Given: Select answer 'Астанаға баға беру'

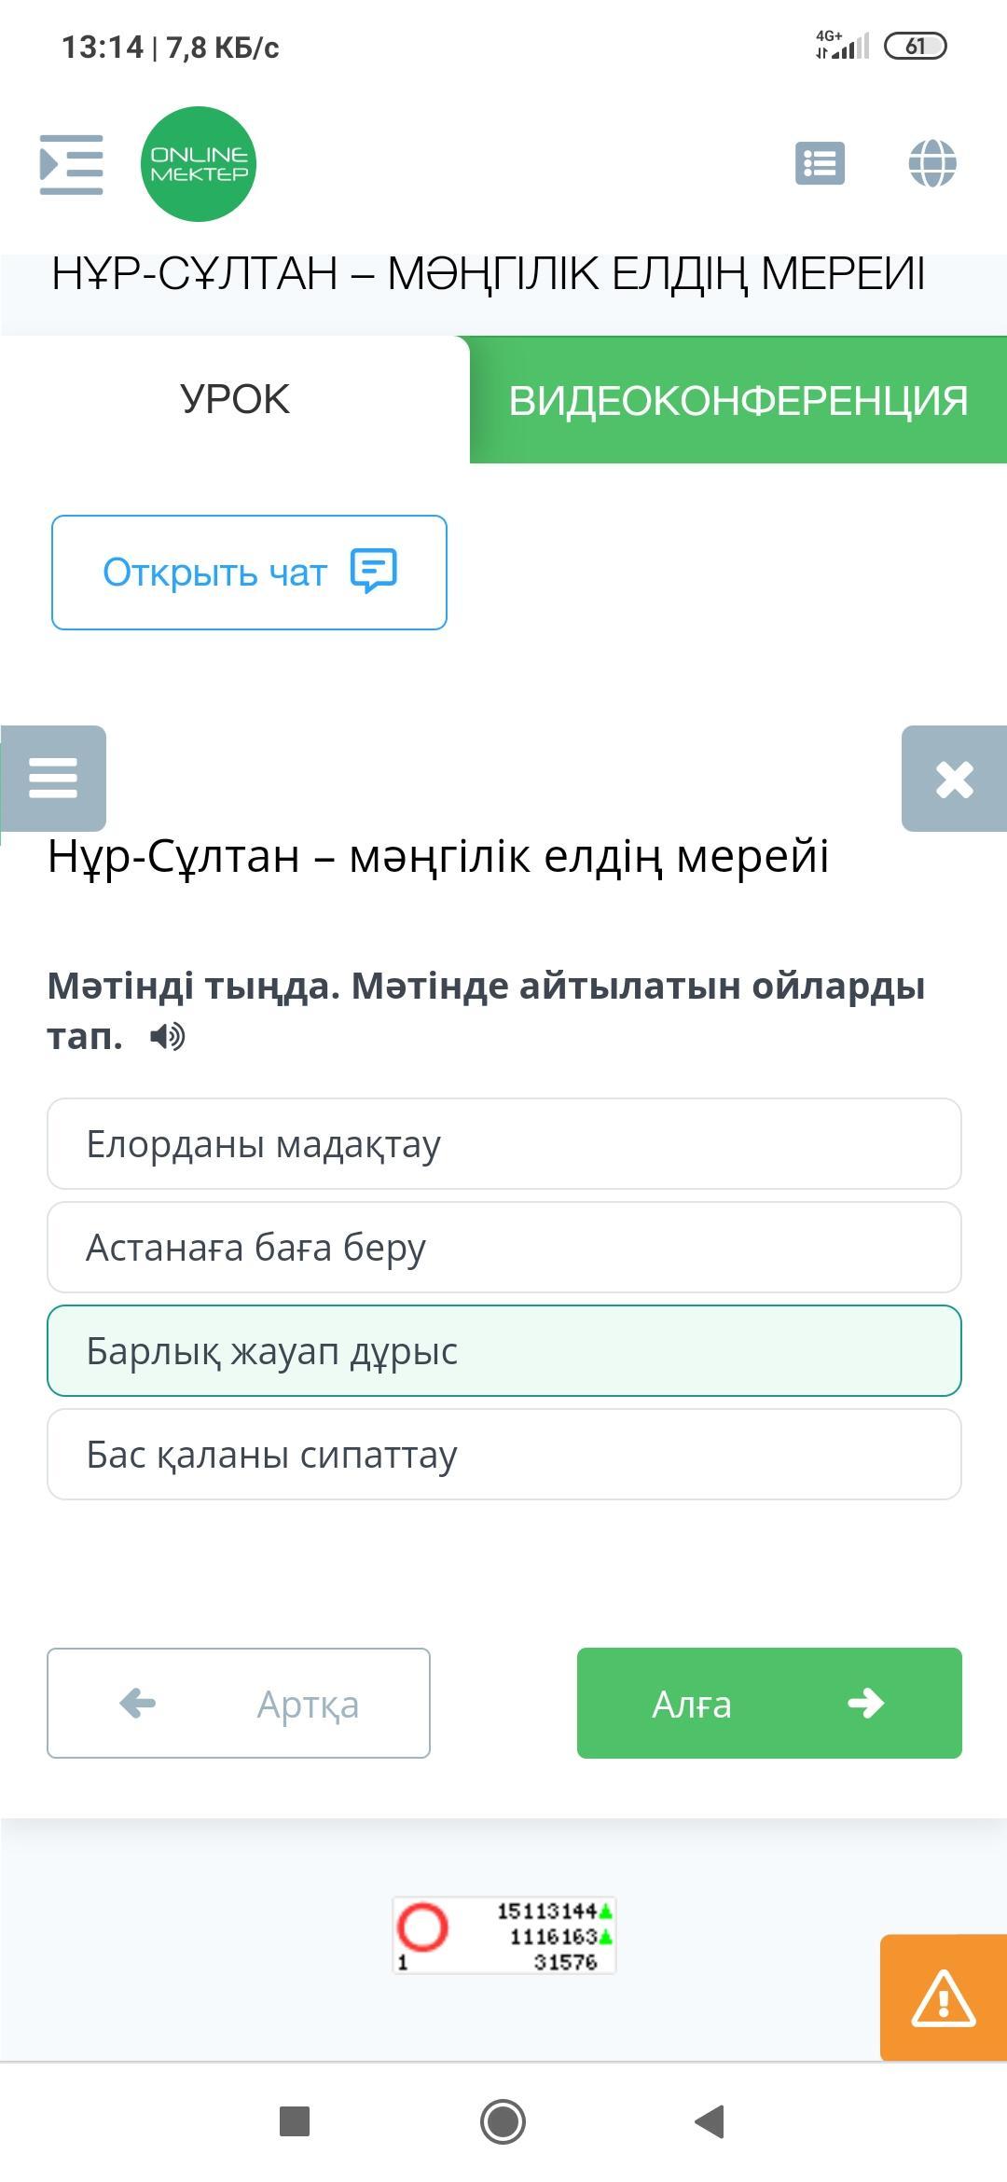Looking at the screenshot, I should pos(504,1248).
